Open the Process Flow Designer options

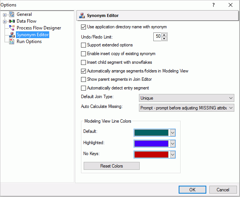(x=39, y=28)
